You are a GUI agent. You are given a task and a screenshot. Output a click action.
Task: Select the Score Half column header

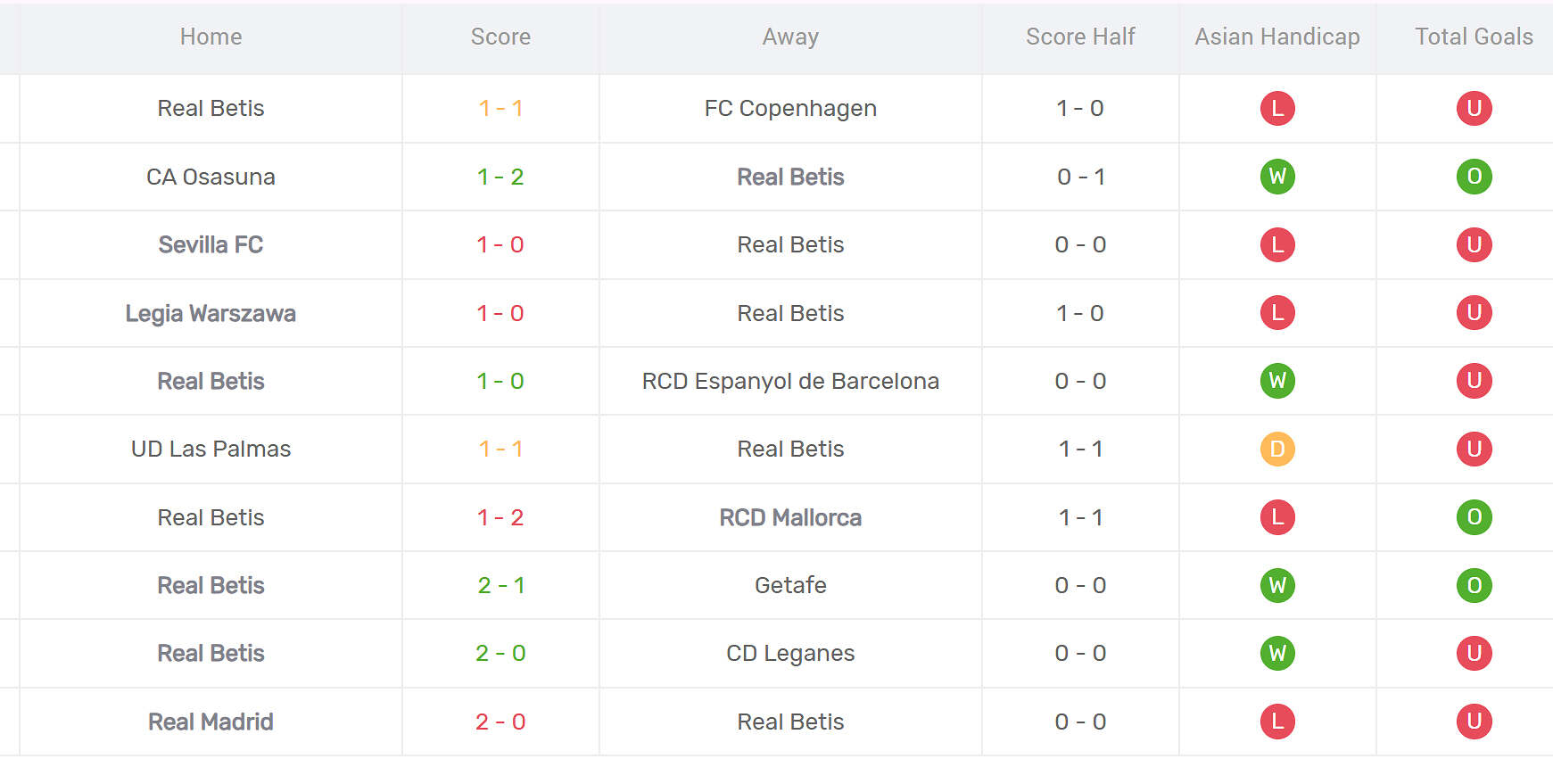(x=1079, y=37)
